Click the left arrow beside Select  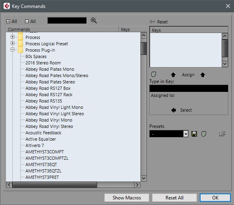(x=174, y=110)
